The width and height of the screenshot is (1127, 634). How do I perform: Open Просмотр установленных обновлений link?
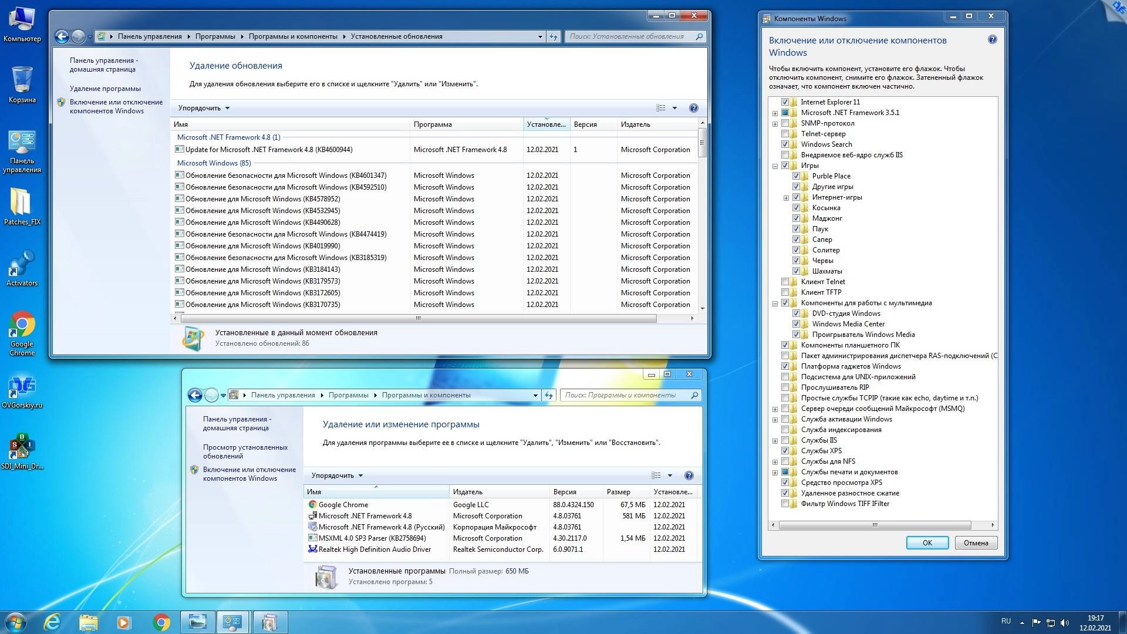[245, 451]
